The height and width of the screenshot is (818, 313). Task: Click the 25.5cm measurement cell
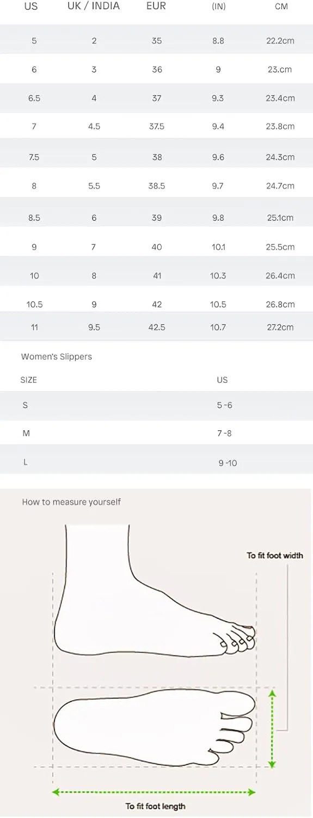280,247
